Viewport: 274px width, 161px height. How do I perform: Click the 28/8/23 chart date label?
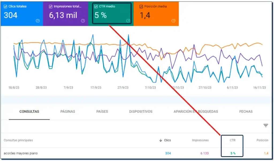point(41,87)
